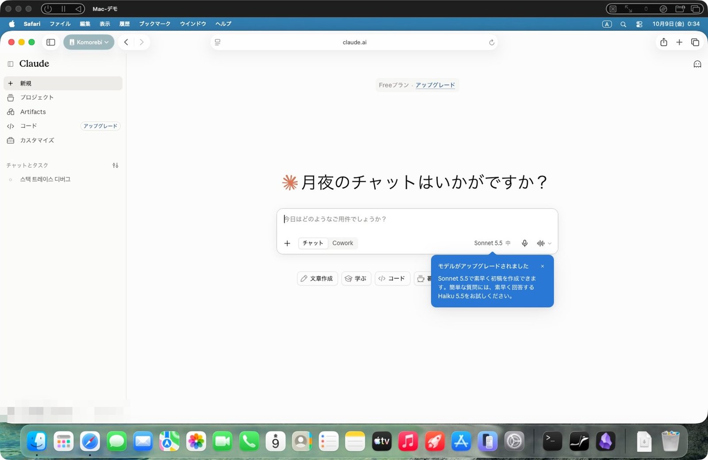The height and width of the screenshot is (460, 708).
Task: Click the アップグレード badge next to コード
Action: 100,126
